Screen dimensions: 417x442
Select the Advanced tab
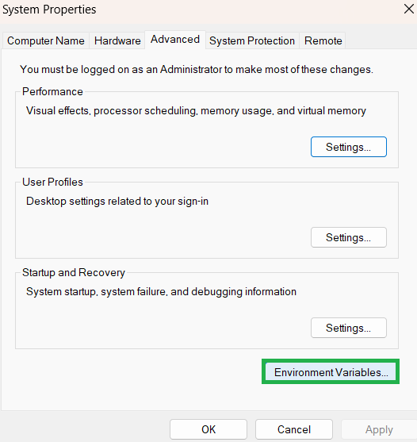pyautogui.click(x=175, y=40)
